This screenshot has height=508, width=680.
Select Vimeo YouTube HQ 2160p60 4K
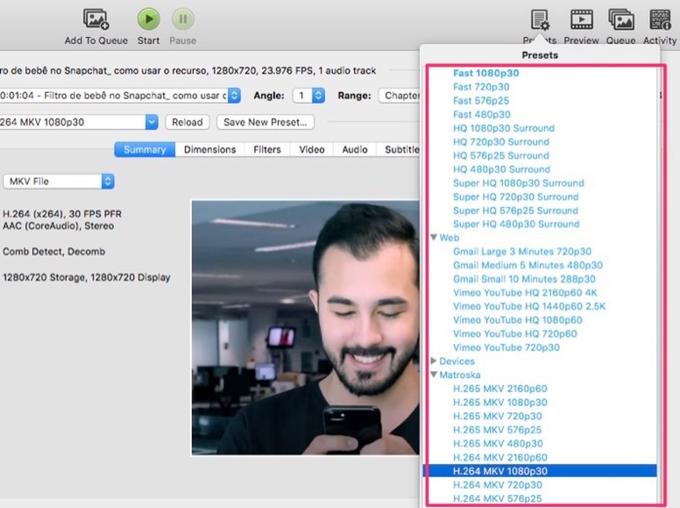click(x=525, y=293)
